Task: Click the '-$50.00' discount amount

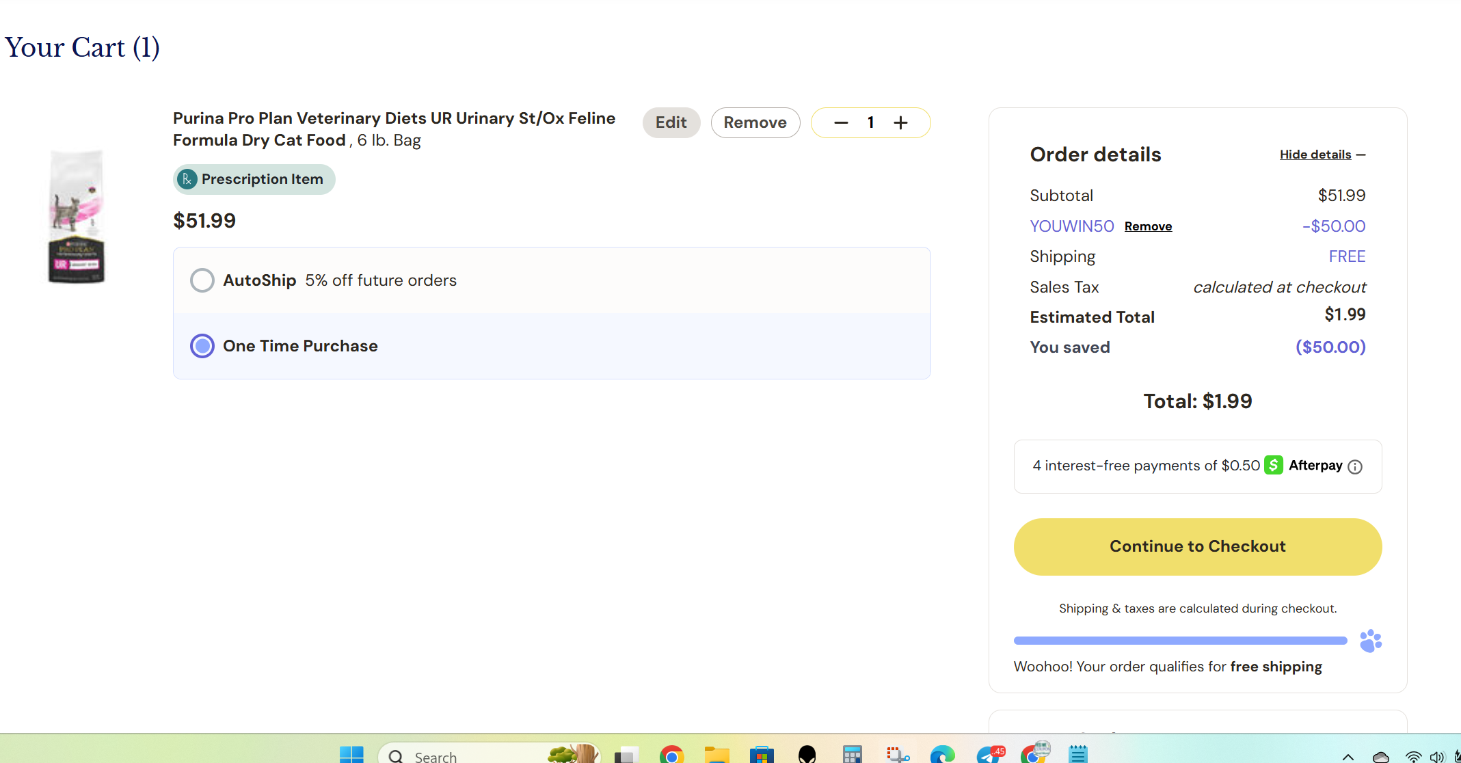Action: (x=1334, y=226)
